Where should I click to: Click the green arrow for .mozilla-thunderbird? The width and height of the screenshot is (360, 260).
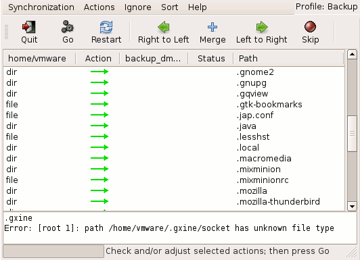(99, 201)
